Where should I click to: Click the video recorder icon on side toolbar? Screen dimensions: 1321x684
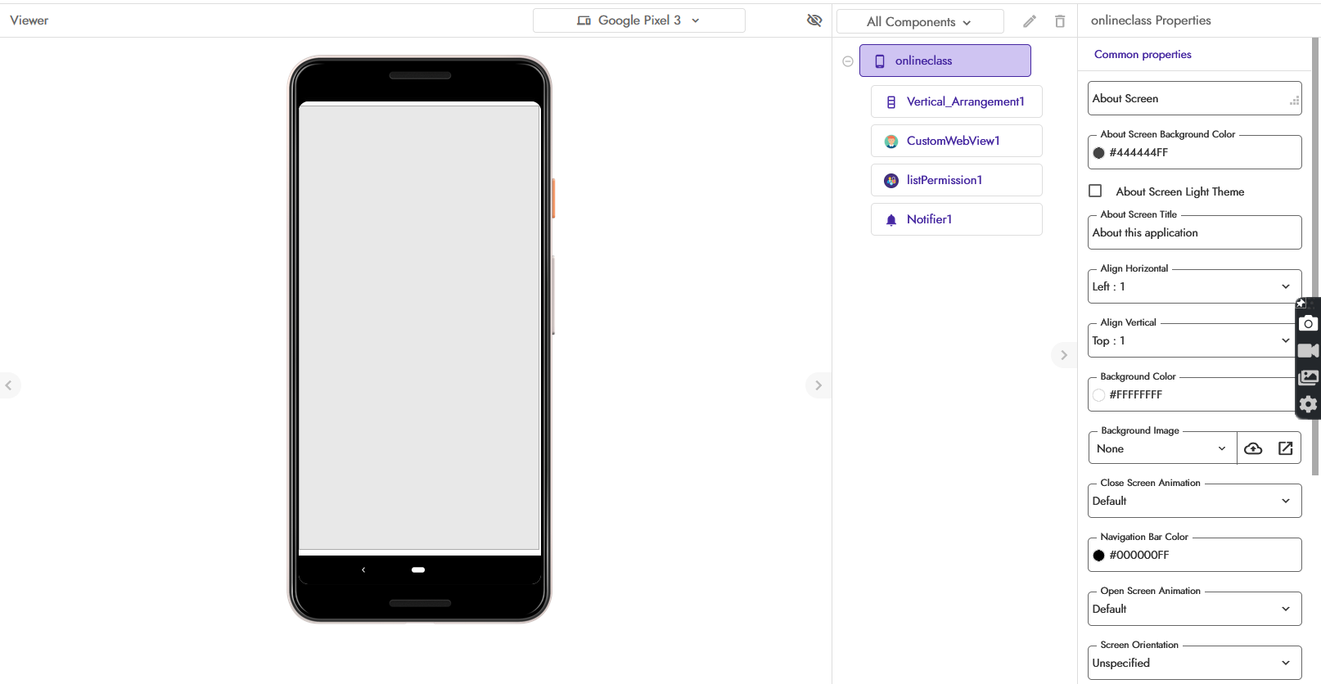pyautogui.click(x=1308, y=350)
